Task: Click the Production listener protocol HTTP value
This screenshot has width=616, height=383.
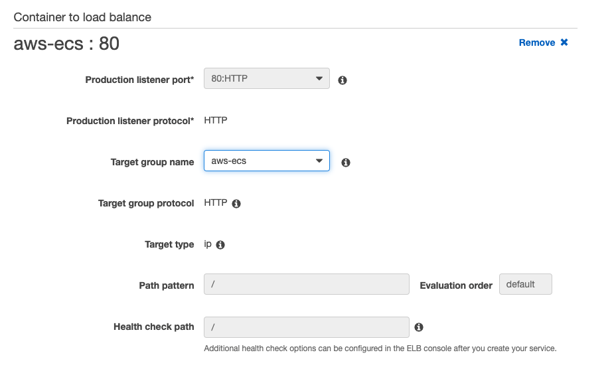Action: (216, 120)
